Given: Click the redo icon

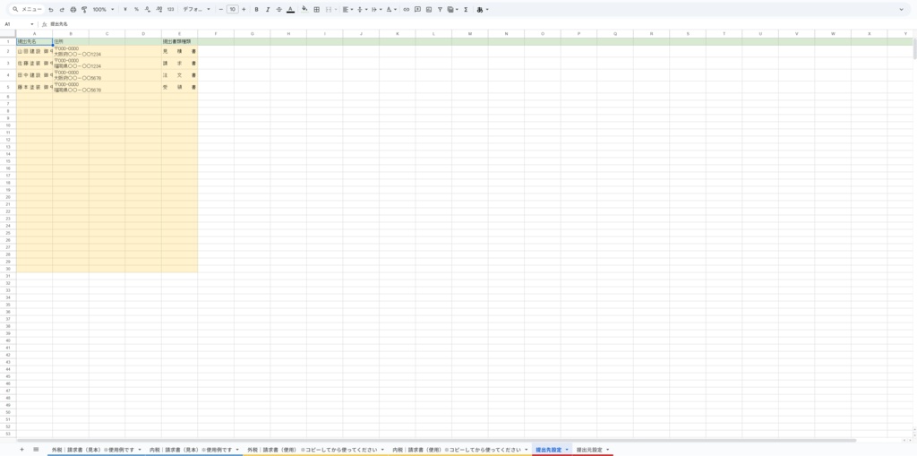Looking at the screenshot, I should pos(62,9).
